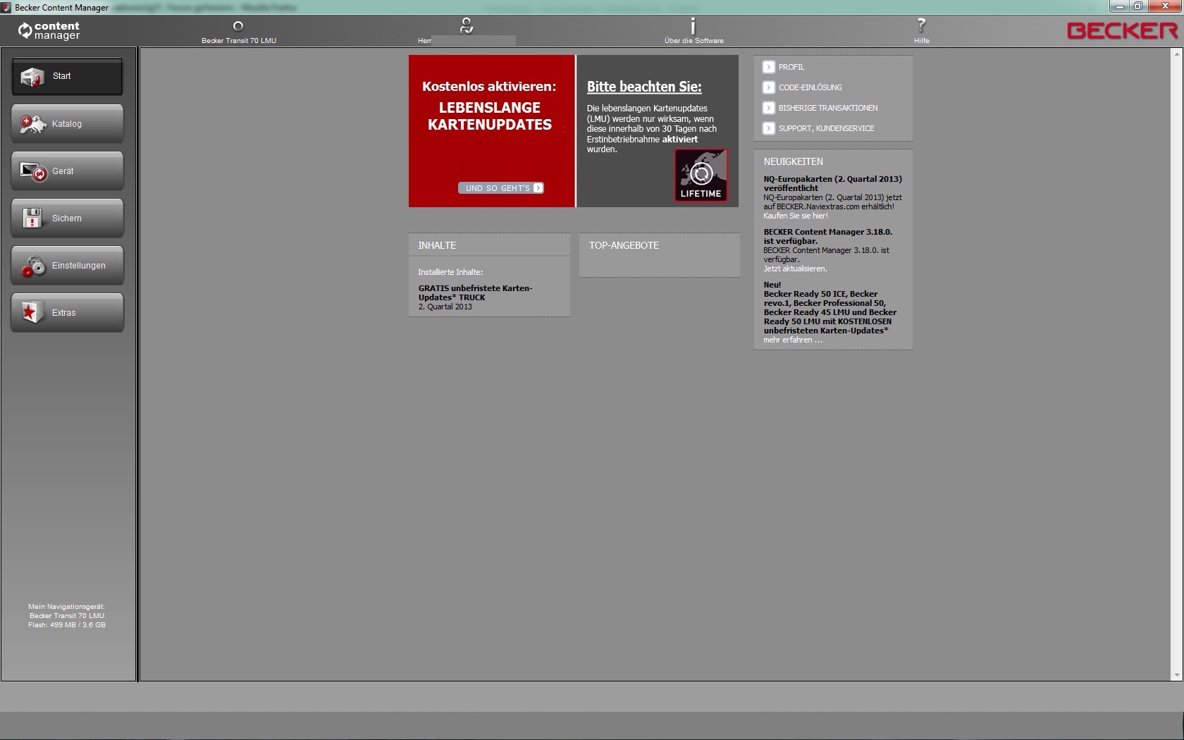The image size is (1184, 740).
Task: Click the LIFETIME map badge
Action: coord(701,175)
